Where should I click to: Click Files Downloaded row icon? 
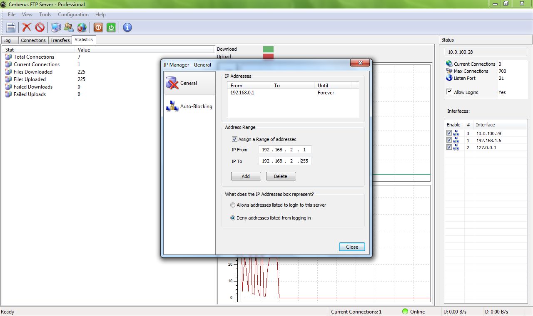click(x=8, y=72)
